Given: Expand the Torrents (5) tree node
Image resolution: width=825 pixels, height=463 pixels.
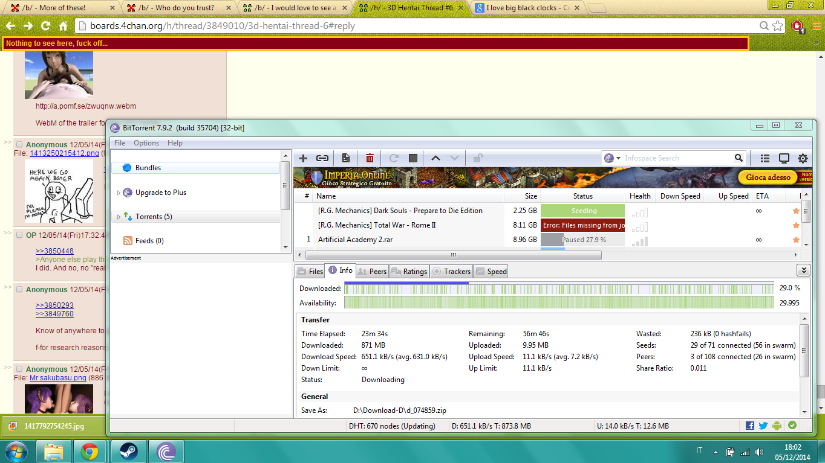Looking at the screenshot, I should click(x=119, y=217).
